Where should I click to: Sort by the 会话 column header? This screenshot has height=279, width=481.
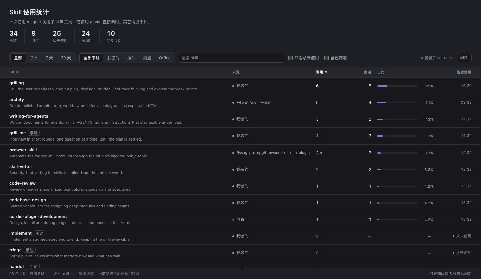(x=367, y=72)
